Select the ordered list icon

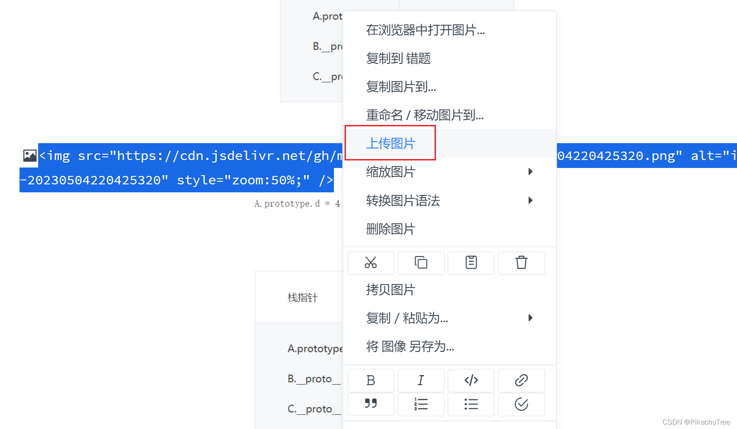coord(420,404)
